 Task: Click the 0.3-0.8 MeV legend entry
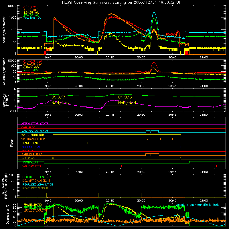tap(33, 64)
